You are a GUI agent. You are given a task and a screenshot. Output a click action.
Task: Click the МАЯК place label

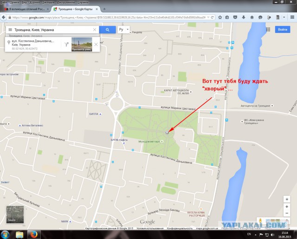(x=65, y=221)
